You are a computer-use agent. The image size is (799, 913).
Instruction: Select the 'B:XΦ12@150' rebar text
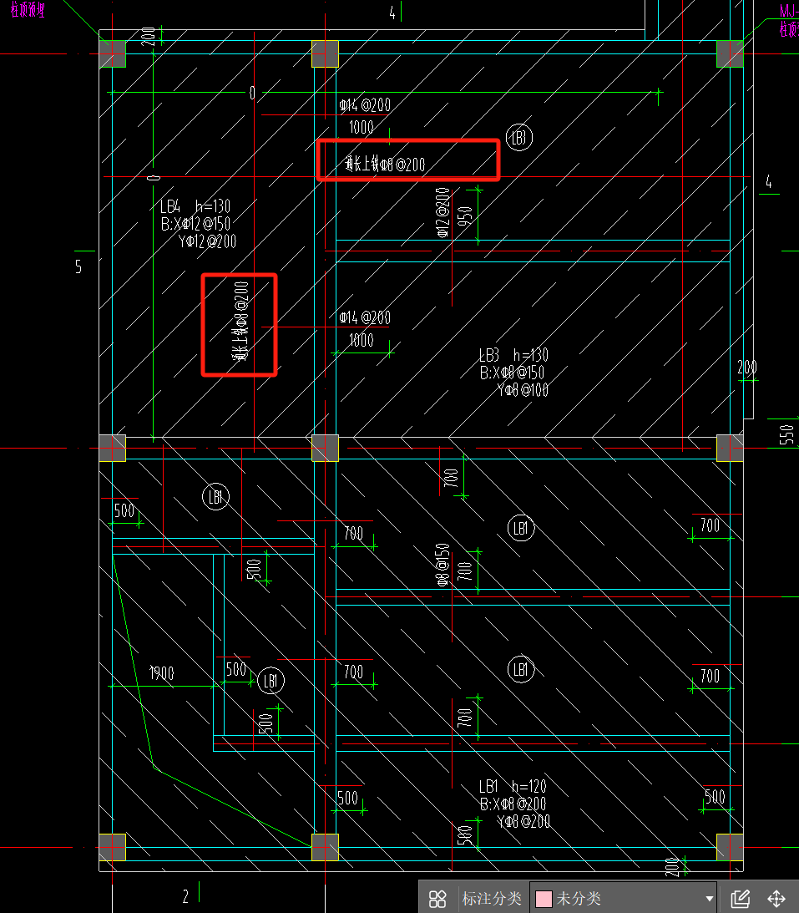pyautogui.click(x=195, y=224)
